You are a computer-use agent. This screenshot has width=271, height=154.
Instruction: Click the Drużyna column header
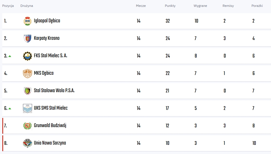click(27, 6)
